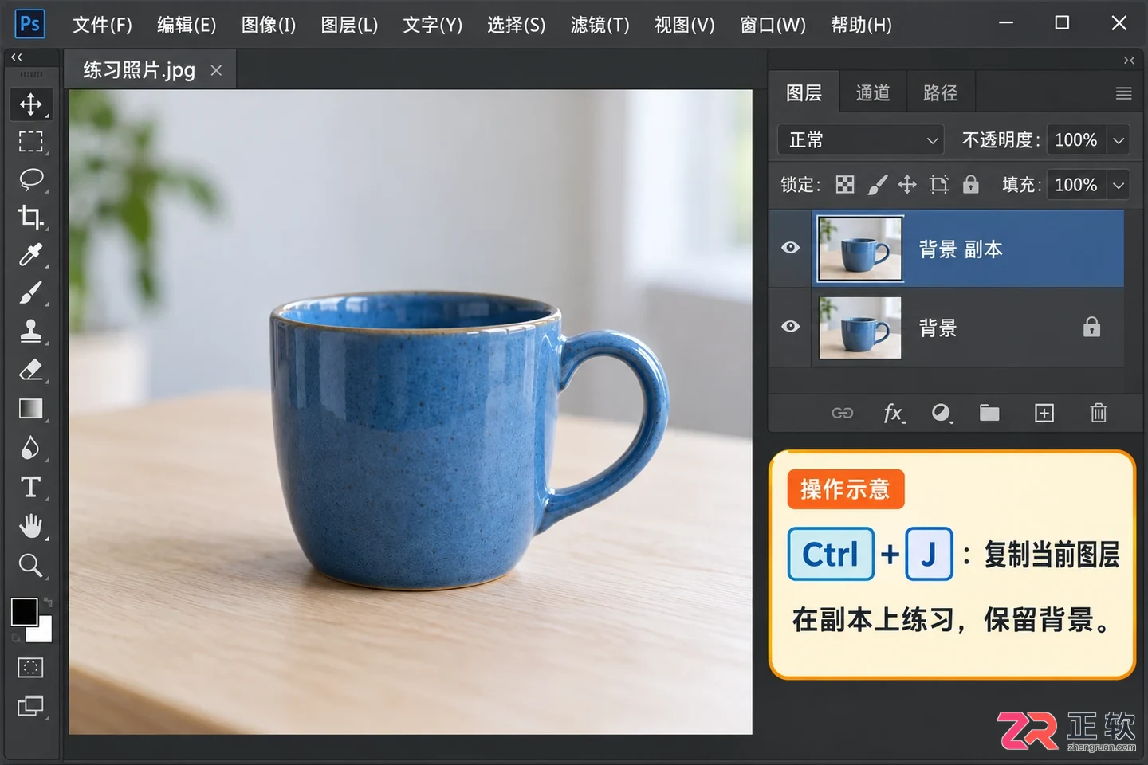Select the Eyedropper tool
The width and height of the screenshot is (1148, 765).
[31, 255]
